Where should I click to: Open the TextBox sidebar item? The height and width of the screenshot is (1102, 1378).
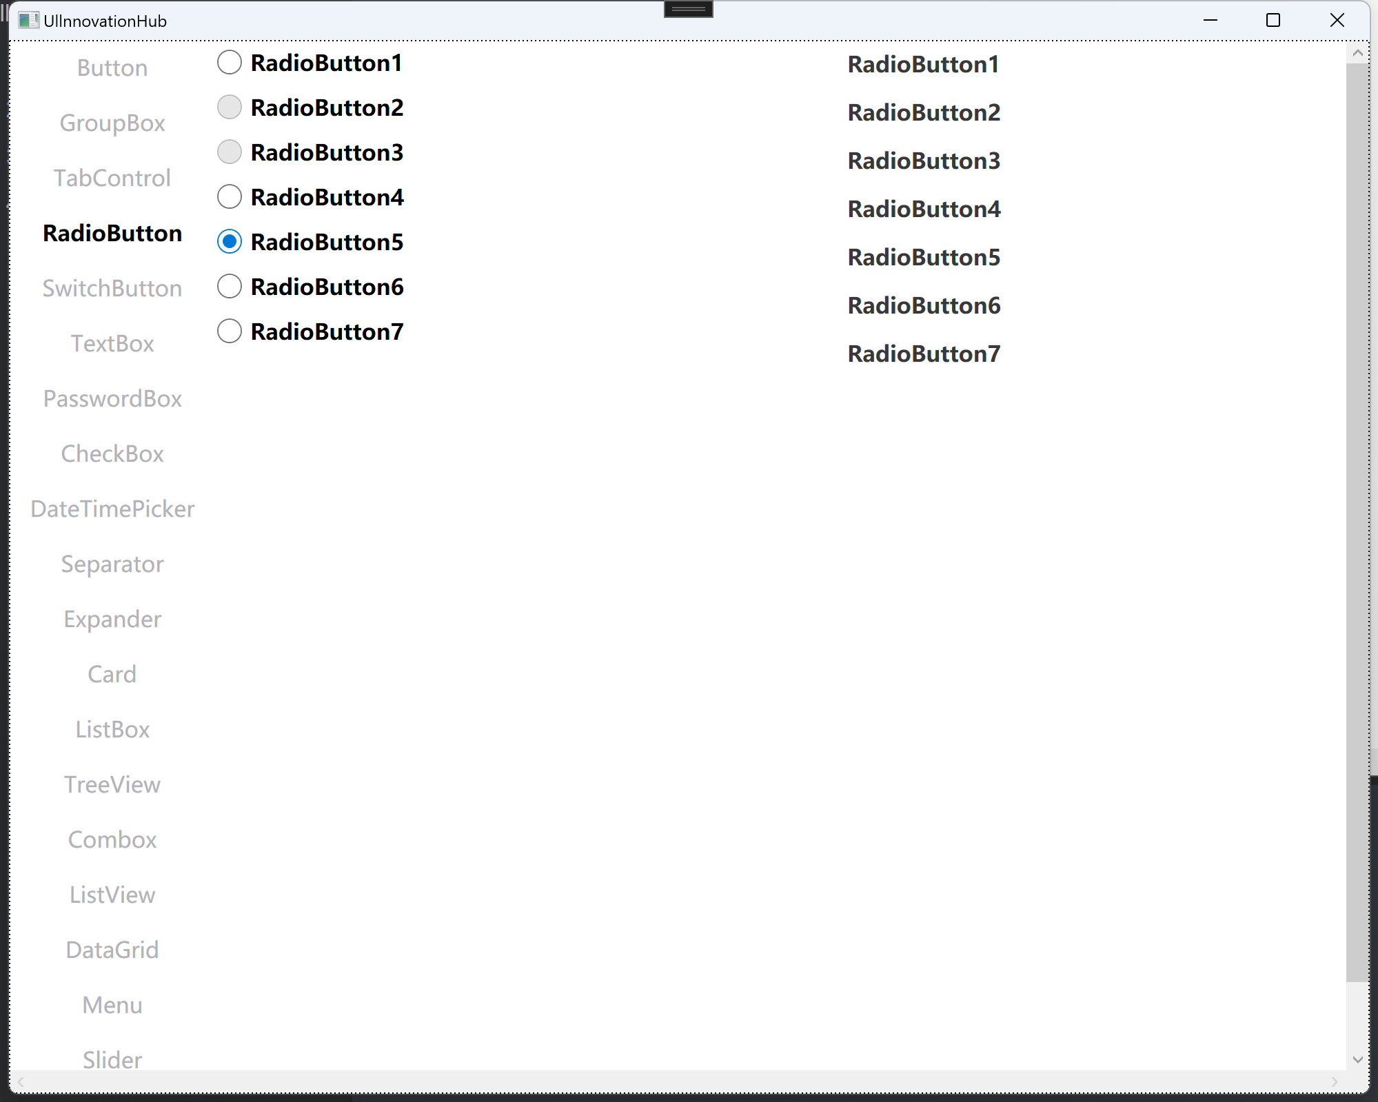click(112, 344)
